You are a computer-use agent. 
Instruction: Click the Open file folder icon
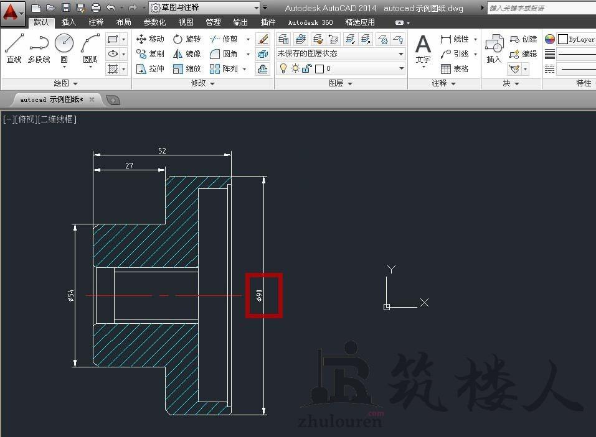[x=50, y=7]
